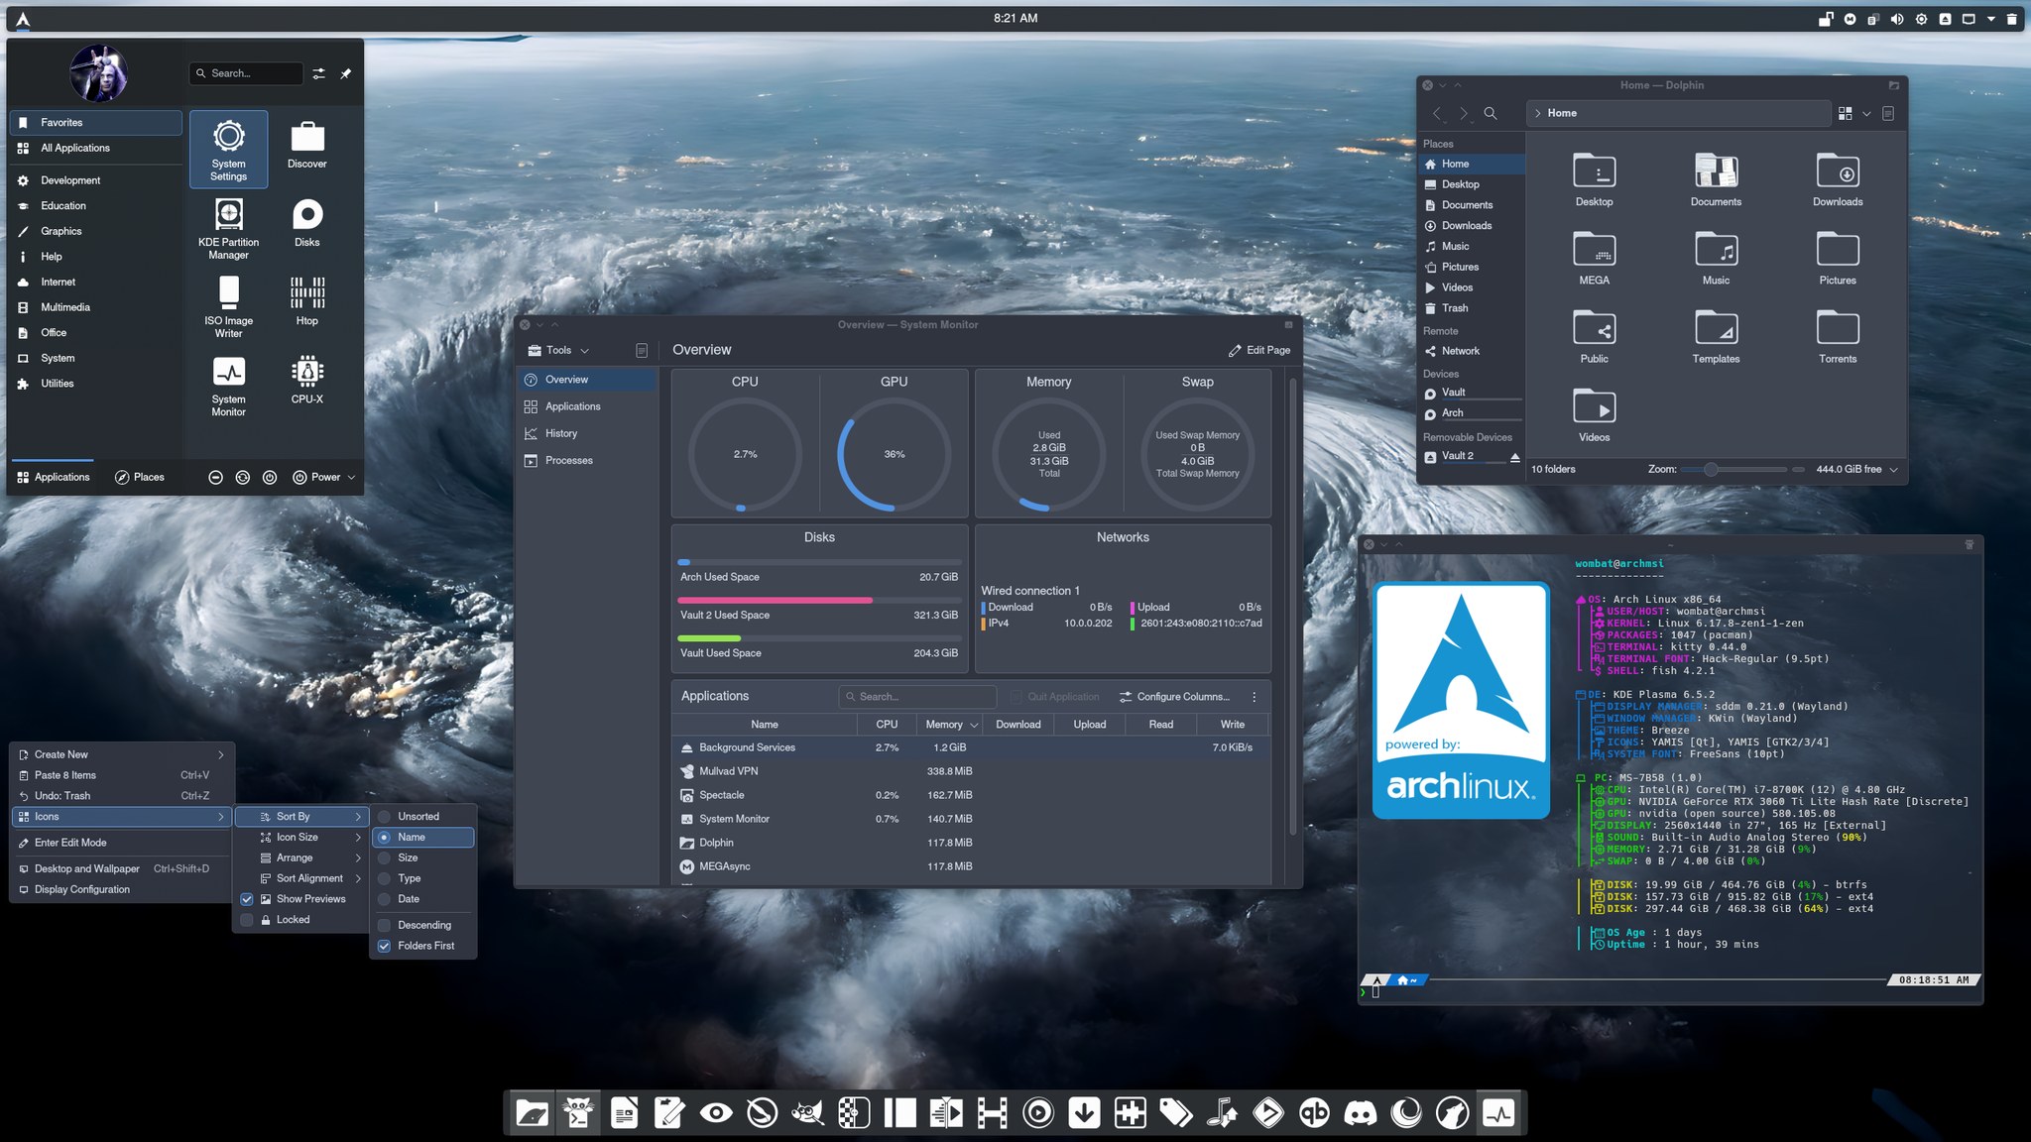Select Name sort option
The image size is (2031, 1142).
click(423, 837)
